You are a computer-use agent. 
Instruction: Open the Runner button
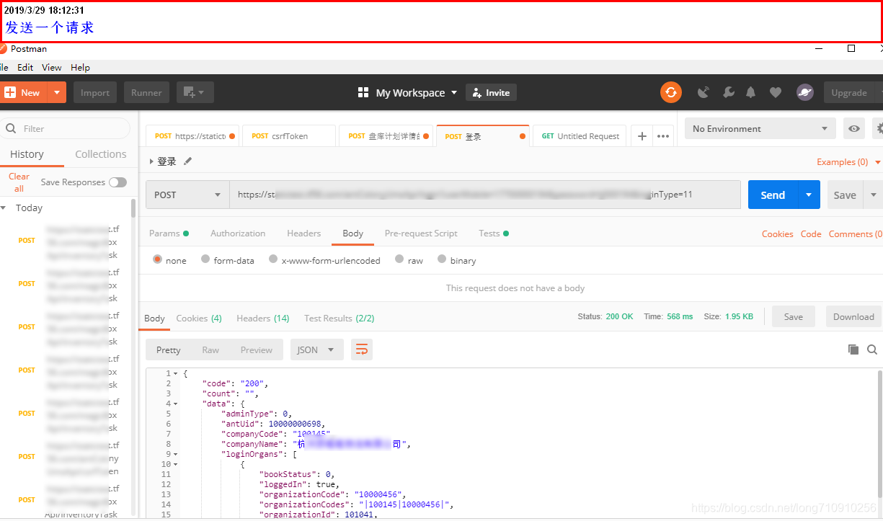click(x=146, y=92)
